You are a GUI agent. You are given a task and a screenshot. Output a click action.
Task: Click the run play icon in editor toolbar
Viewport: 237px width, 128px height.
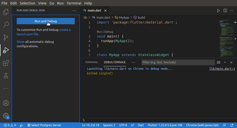coord(218,11)
